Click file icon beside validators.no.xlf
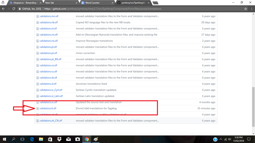The height and width of the screenshot is (143, 255). pyautogui.click(x=38, y=41)
